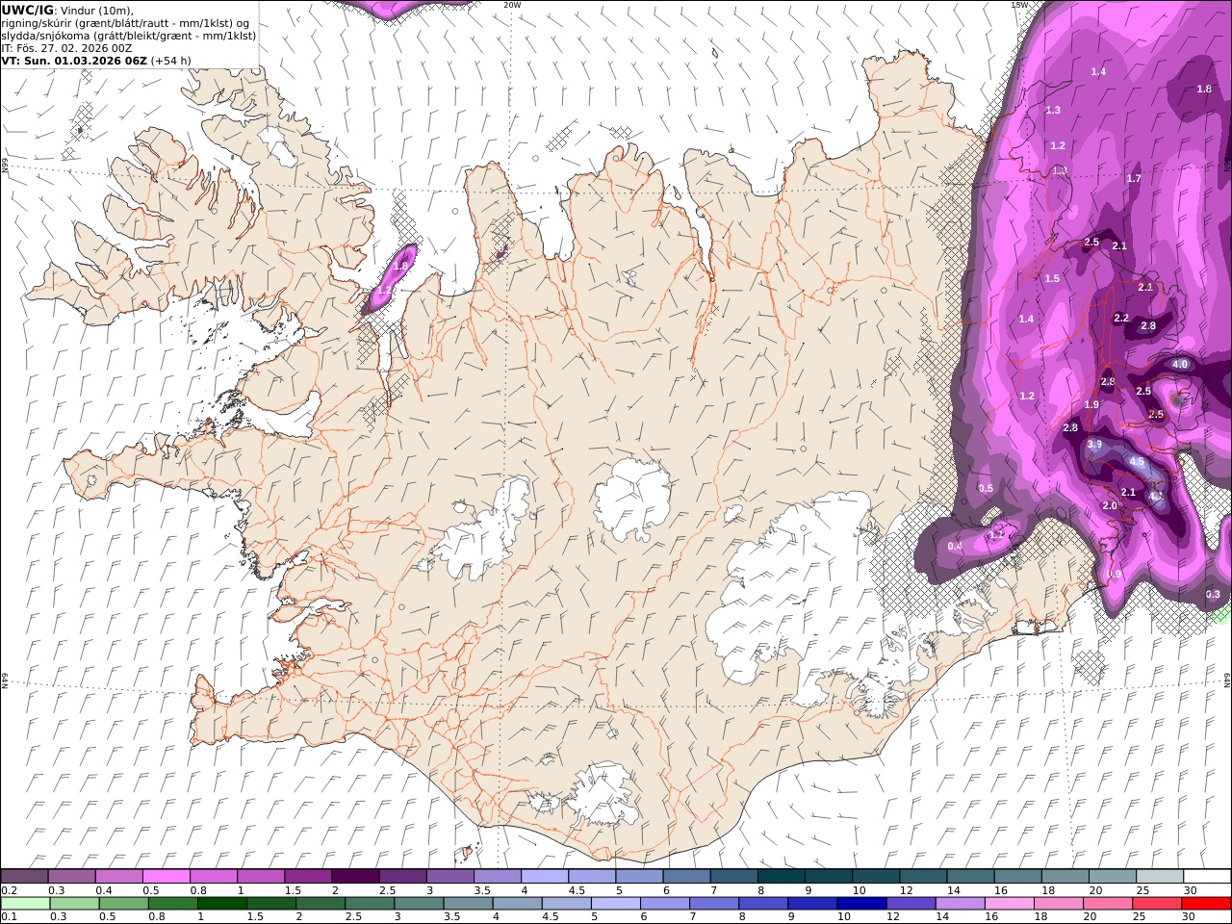Click the 'Vindur (10m),' header text
This screenshot has height=924, width=1232.
pyautogui.click(x=97, y=11)
